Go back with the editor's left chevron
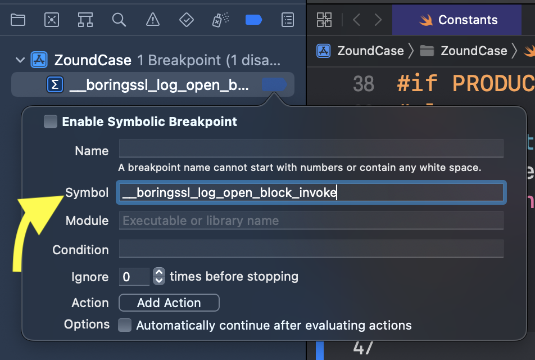 356,20
